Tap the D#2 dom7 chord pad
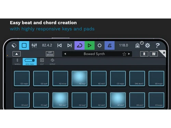Viewport: 171px width, 128px height. click(137, 79)
